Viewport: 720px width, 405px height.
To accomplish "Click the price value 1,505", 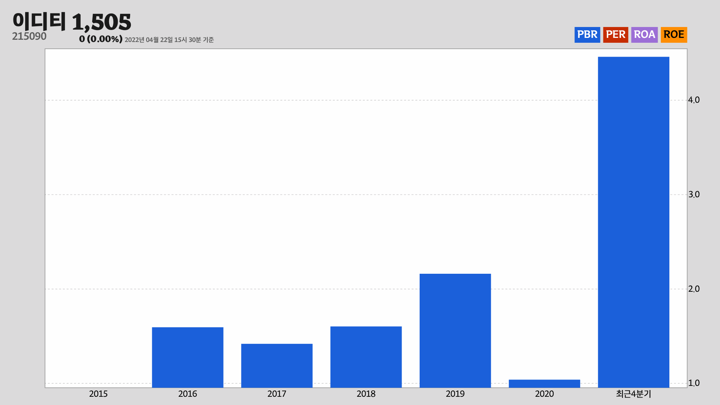I will tap(101, 22).
